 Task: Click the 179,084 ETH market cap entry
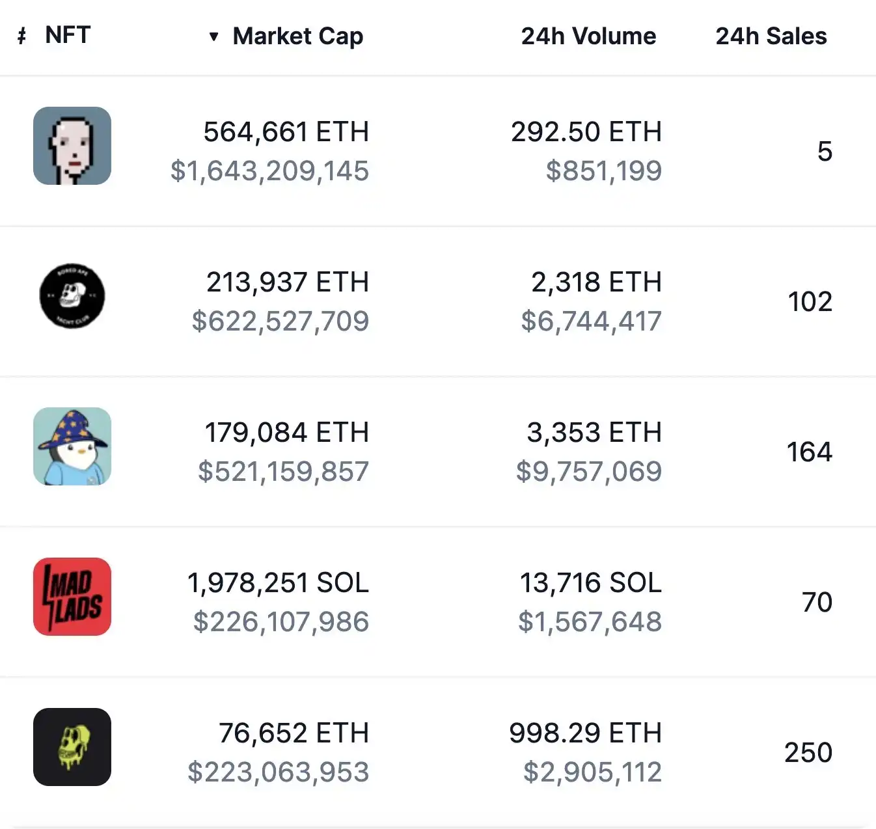(x=286, y=433)
